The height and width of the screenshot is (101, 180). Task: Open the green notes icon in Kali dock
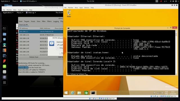point(4,66)
